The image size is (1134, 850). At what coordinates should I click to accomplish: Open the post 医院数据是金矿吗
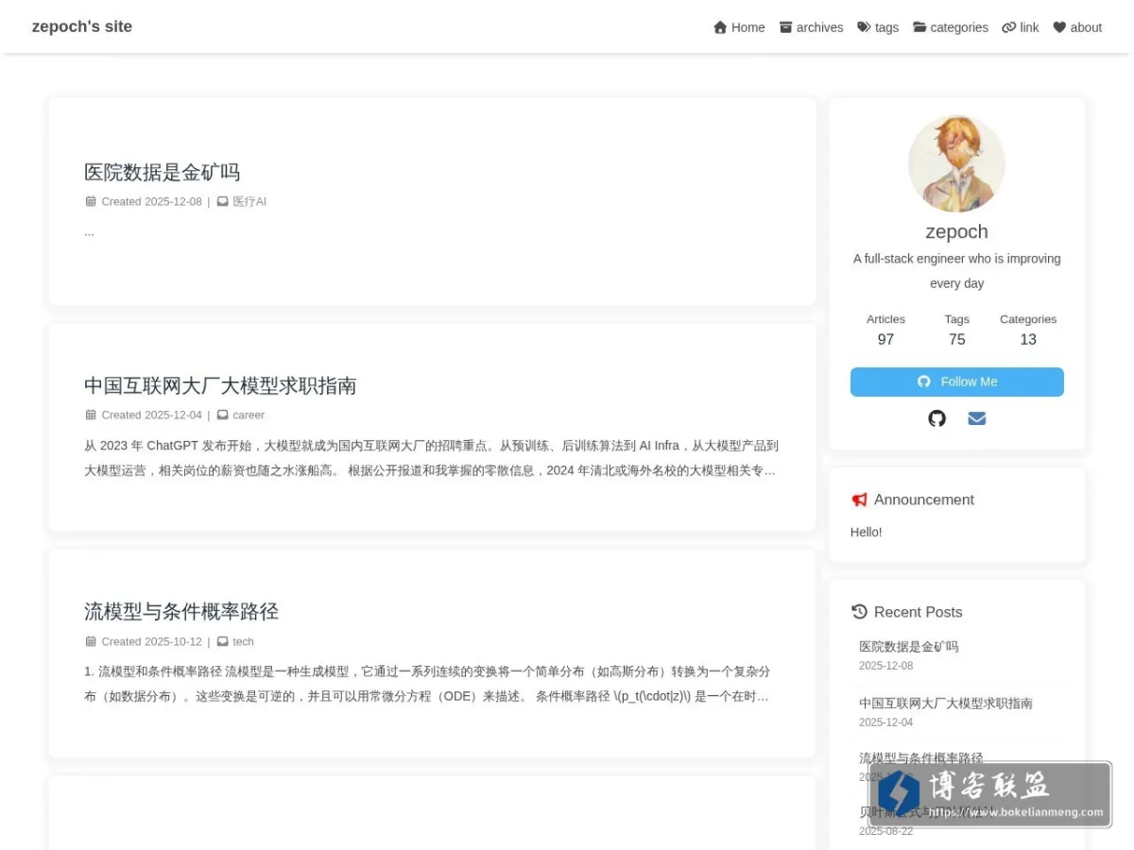point(162,172)
